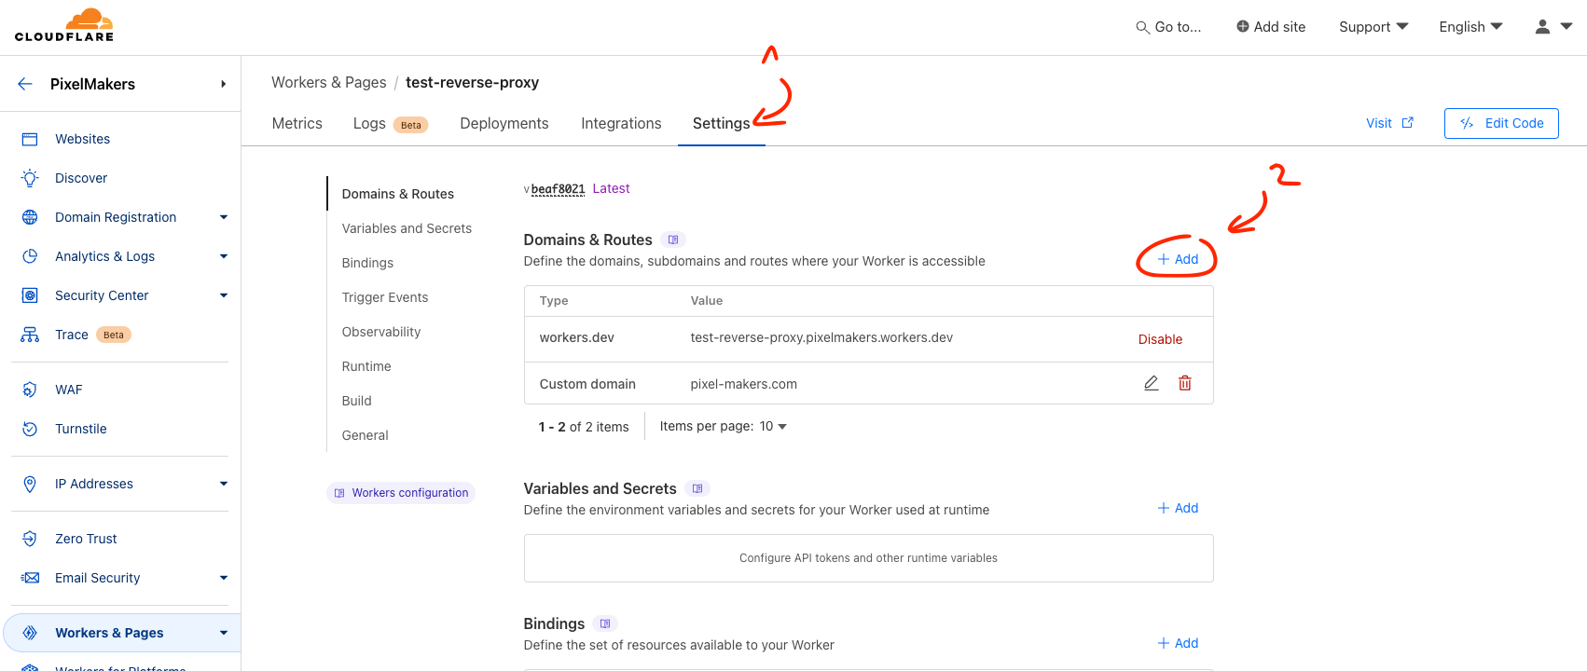1587x671 pixels.
Task: Open the English language dropdown
Action: (x=1471, y=27)
